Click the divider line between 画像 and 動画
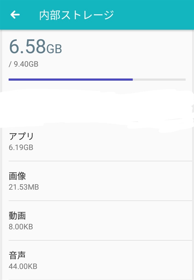This screenshot has width=194, height=280. (x=100, y=201)
